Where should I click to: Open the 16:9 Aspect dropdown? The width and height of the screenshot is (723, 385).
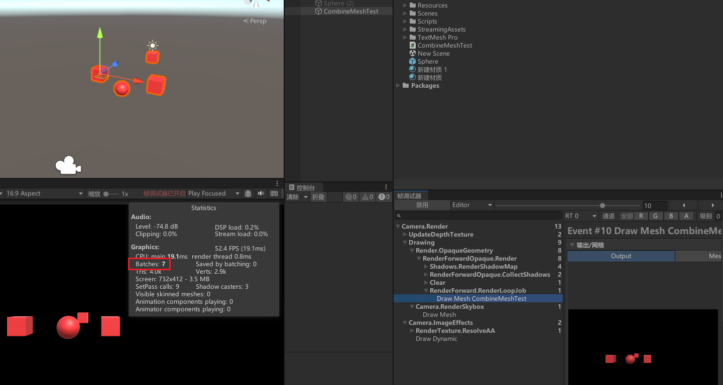[44, 194]
